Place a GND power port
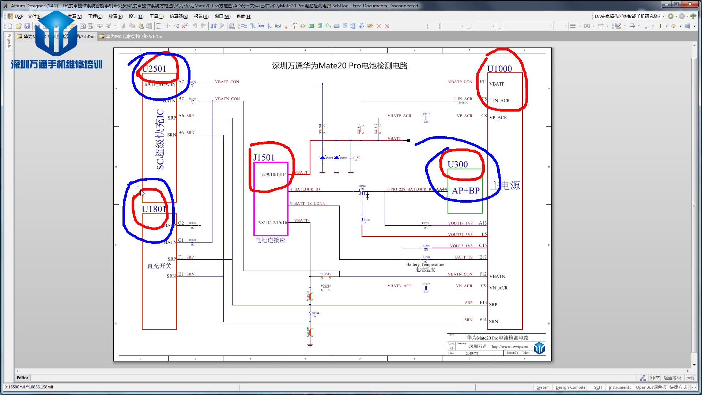The image size is (702, 395). [x=286, y=26]
